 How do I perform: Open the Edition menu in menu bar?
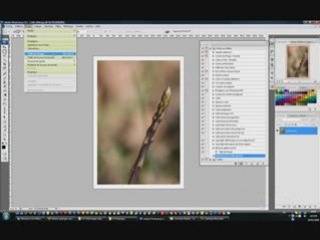coord(19,26)
